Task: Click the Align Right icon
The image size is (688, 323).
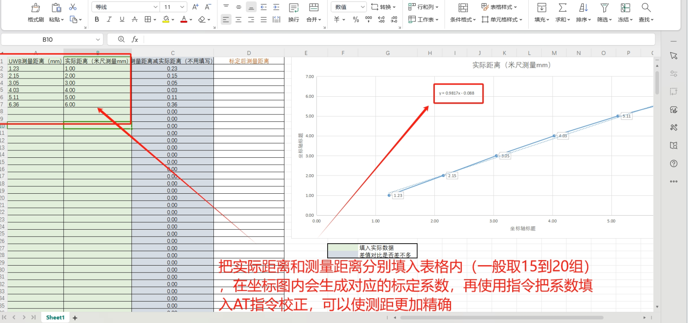Action: (251, 19)
